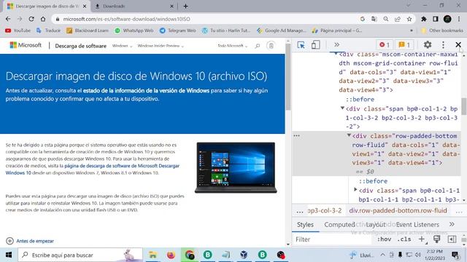The image size is (467, 262).
Task: Open DevTools error count badge
Action: point(385,45)
